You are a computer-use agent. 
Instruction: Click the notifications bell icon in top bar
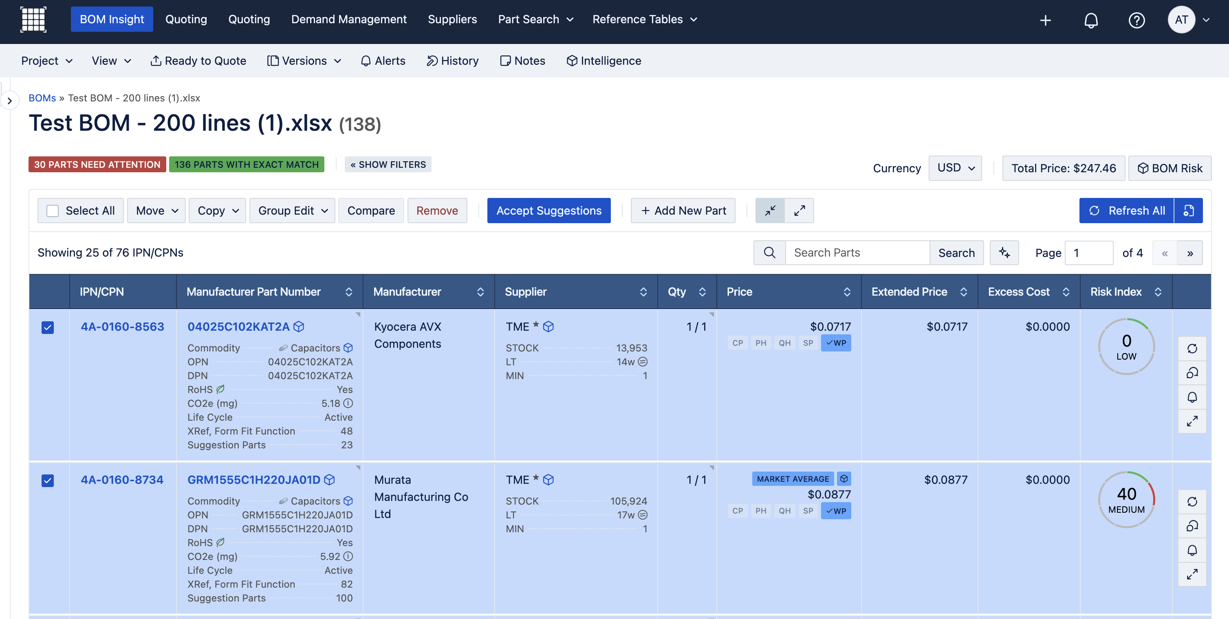pyautogui.click(x=1090, y=20)
